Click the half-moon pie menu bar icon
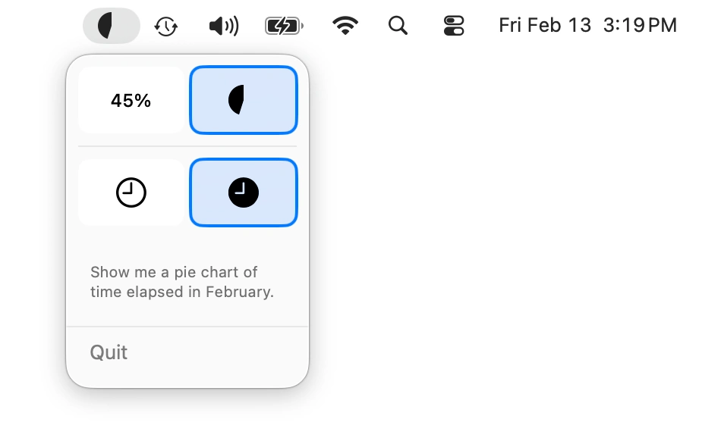 pyautogui.click(x=111, y=25)
